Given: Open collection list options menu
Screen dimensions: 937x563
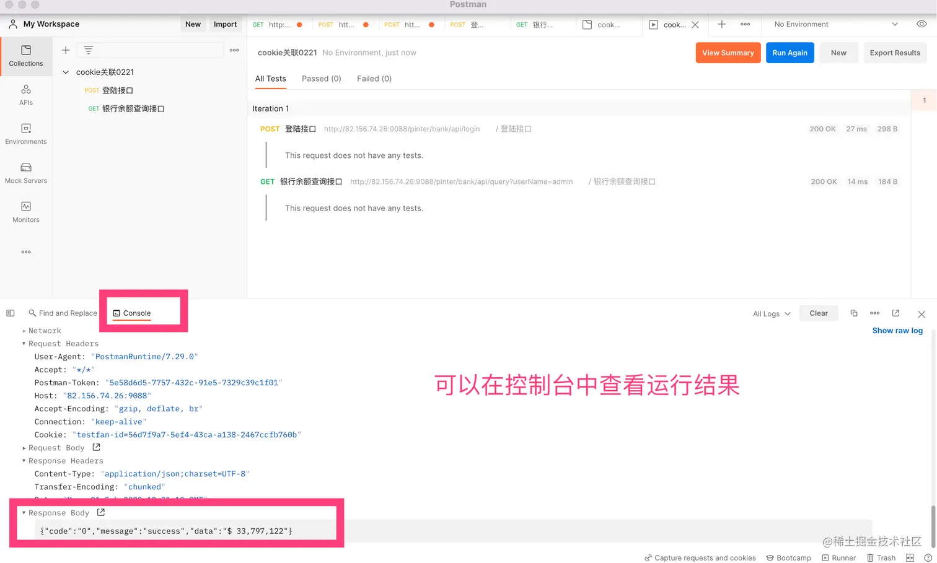Looking at the screenshot, I should (x=234, y=50).
